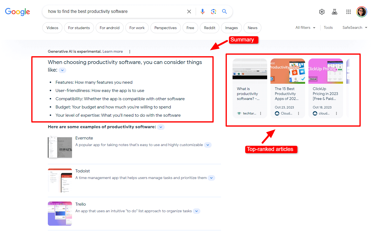Click the 'Compatibility' bullet text
Screen dimensions: 373x232
(120, 99)
